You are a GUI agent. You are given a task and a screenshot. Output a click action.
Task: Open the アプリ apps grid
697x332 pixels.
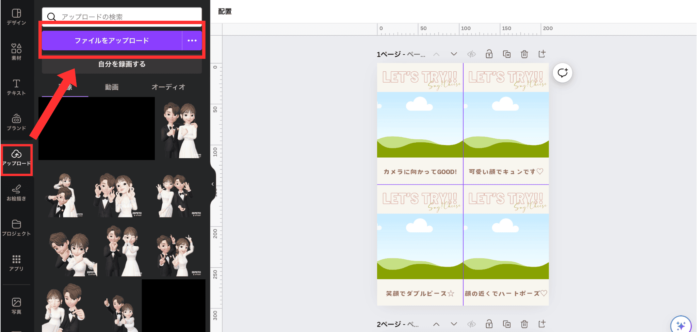(16, 263)
